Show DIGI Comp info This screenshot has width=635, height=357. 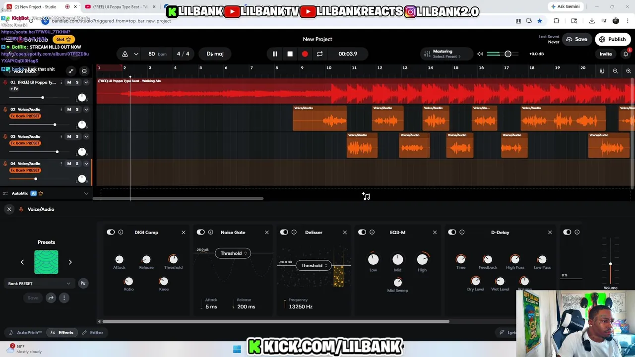point(121,232)
